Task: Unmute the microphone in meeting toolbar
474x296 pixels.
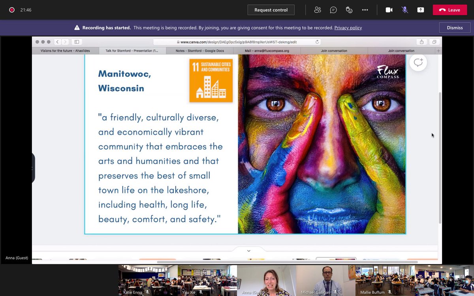Action: [405, 10]
